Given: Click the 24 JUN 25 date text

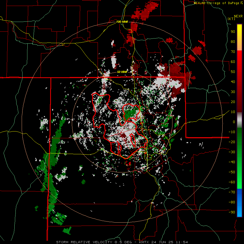Looking at the screenshot, I should point(163,242).
